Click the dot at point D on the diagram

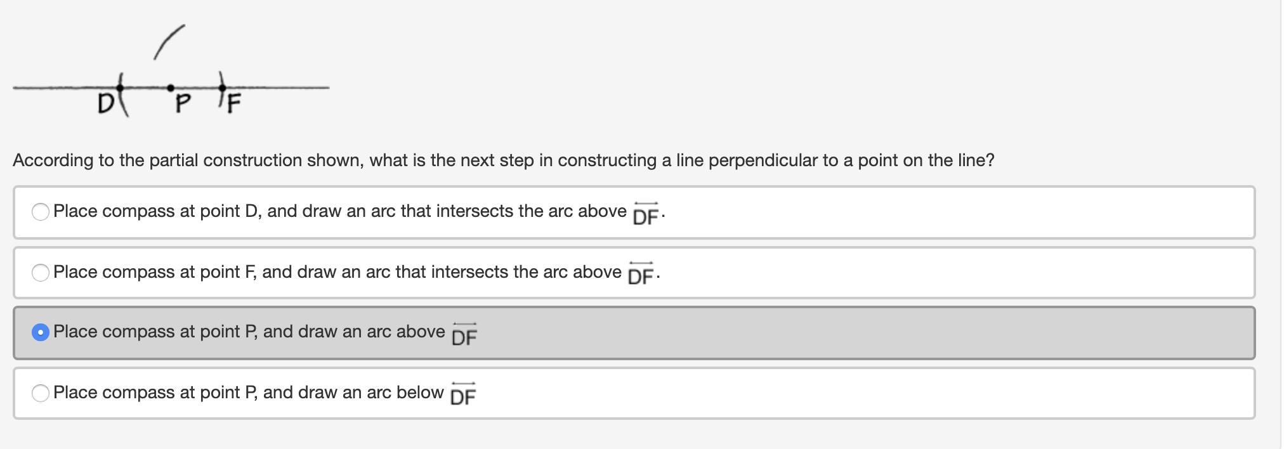click(120, 88)
